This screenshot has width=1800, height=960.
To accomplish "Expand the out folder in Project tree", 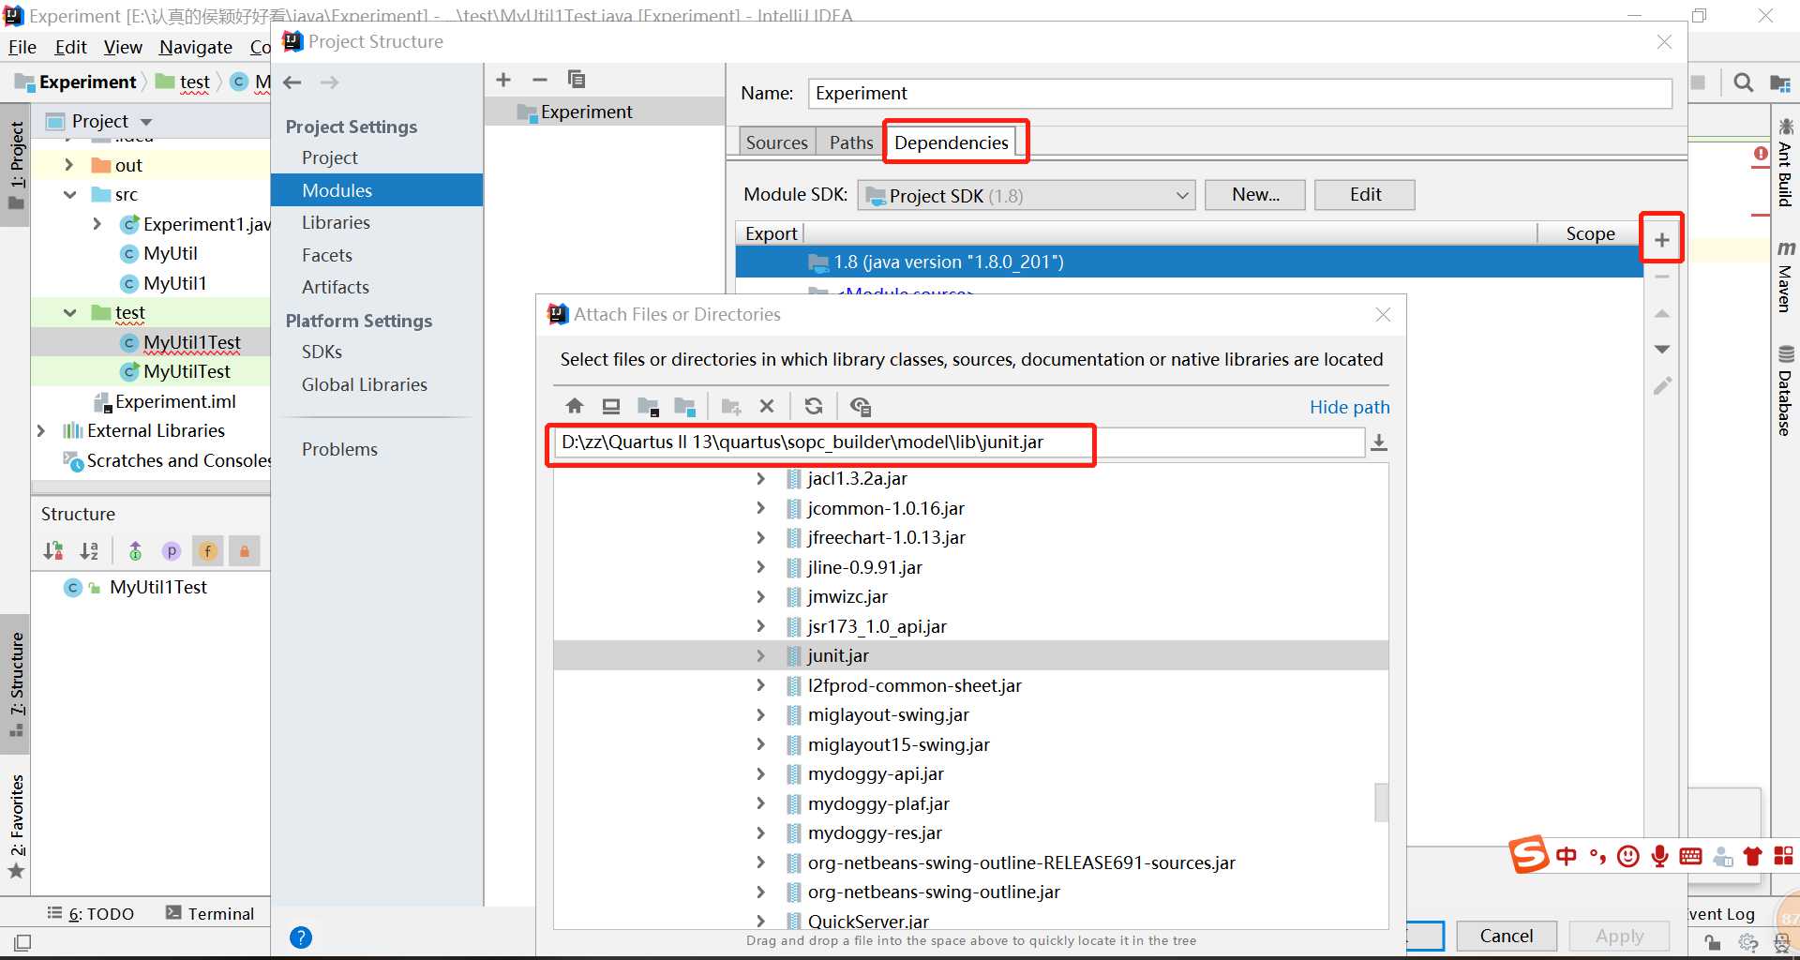I will click(69, 165).
